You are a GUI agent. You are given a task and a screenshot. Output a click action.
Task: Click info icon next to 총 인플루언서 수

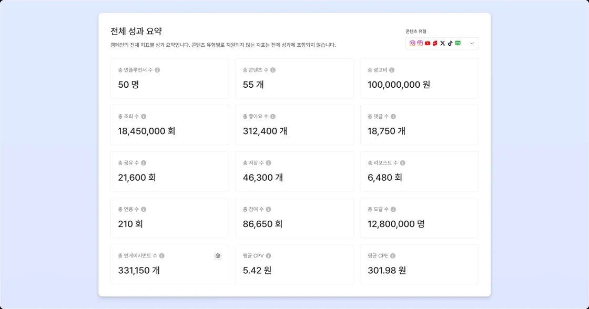tap(157, 70)
